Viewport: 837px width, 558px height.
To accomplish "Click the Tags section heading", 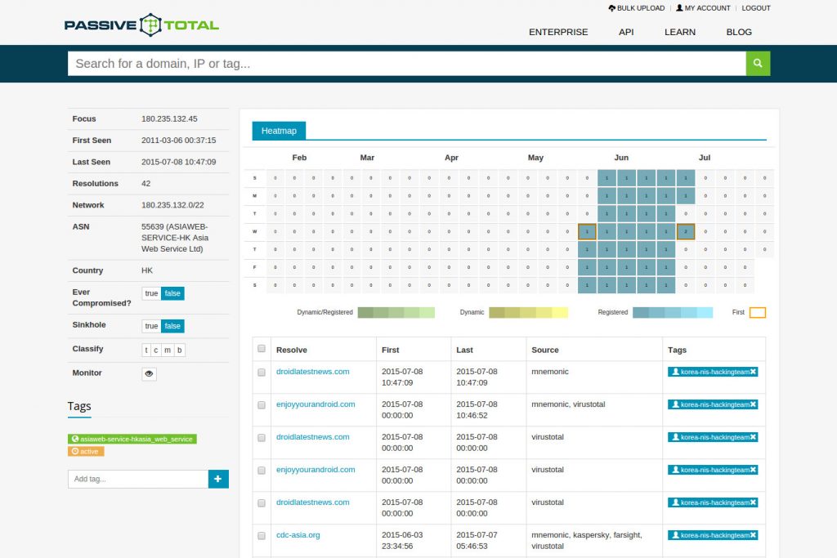I will point(79,407).
